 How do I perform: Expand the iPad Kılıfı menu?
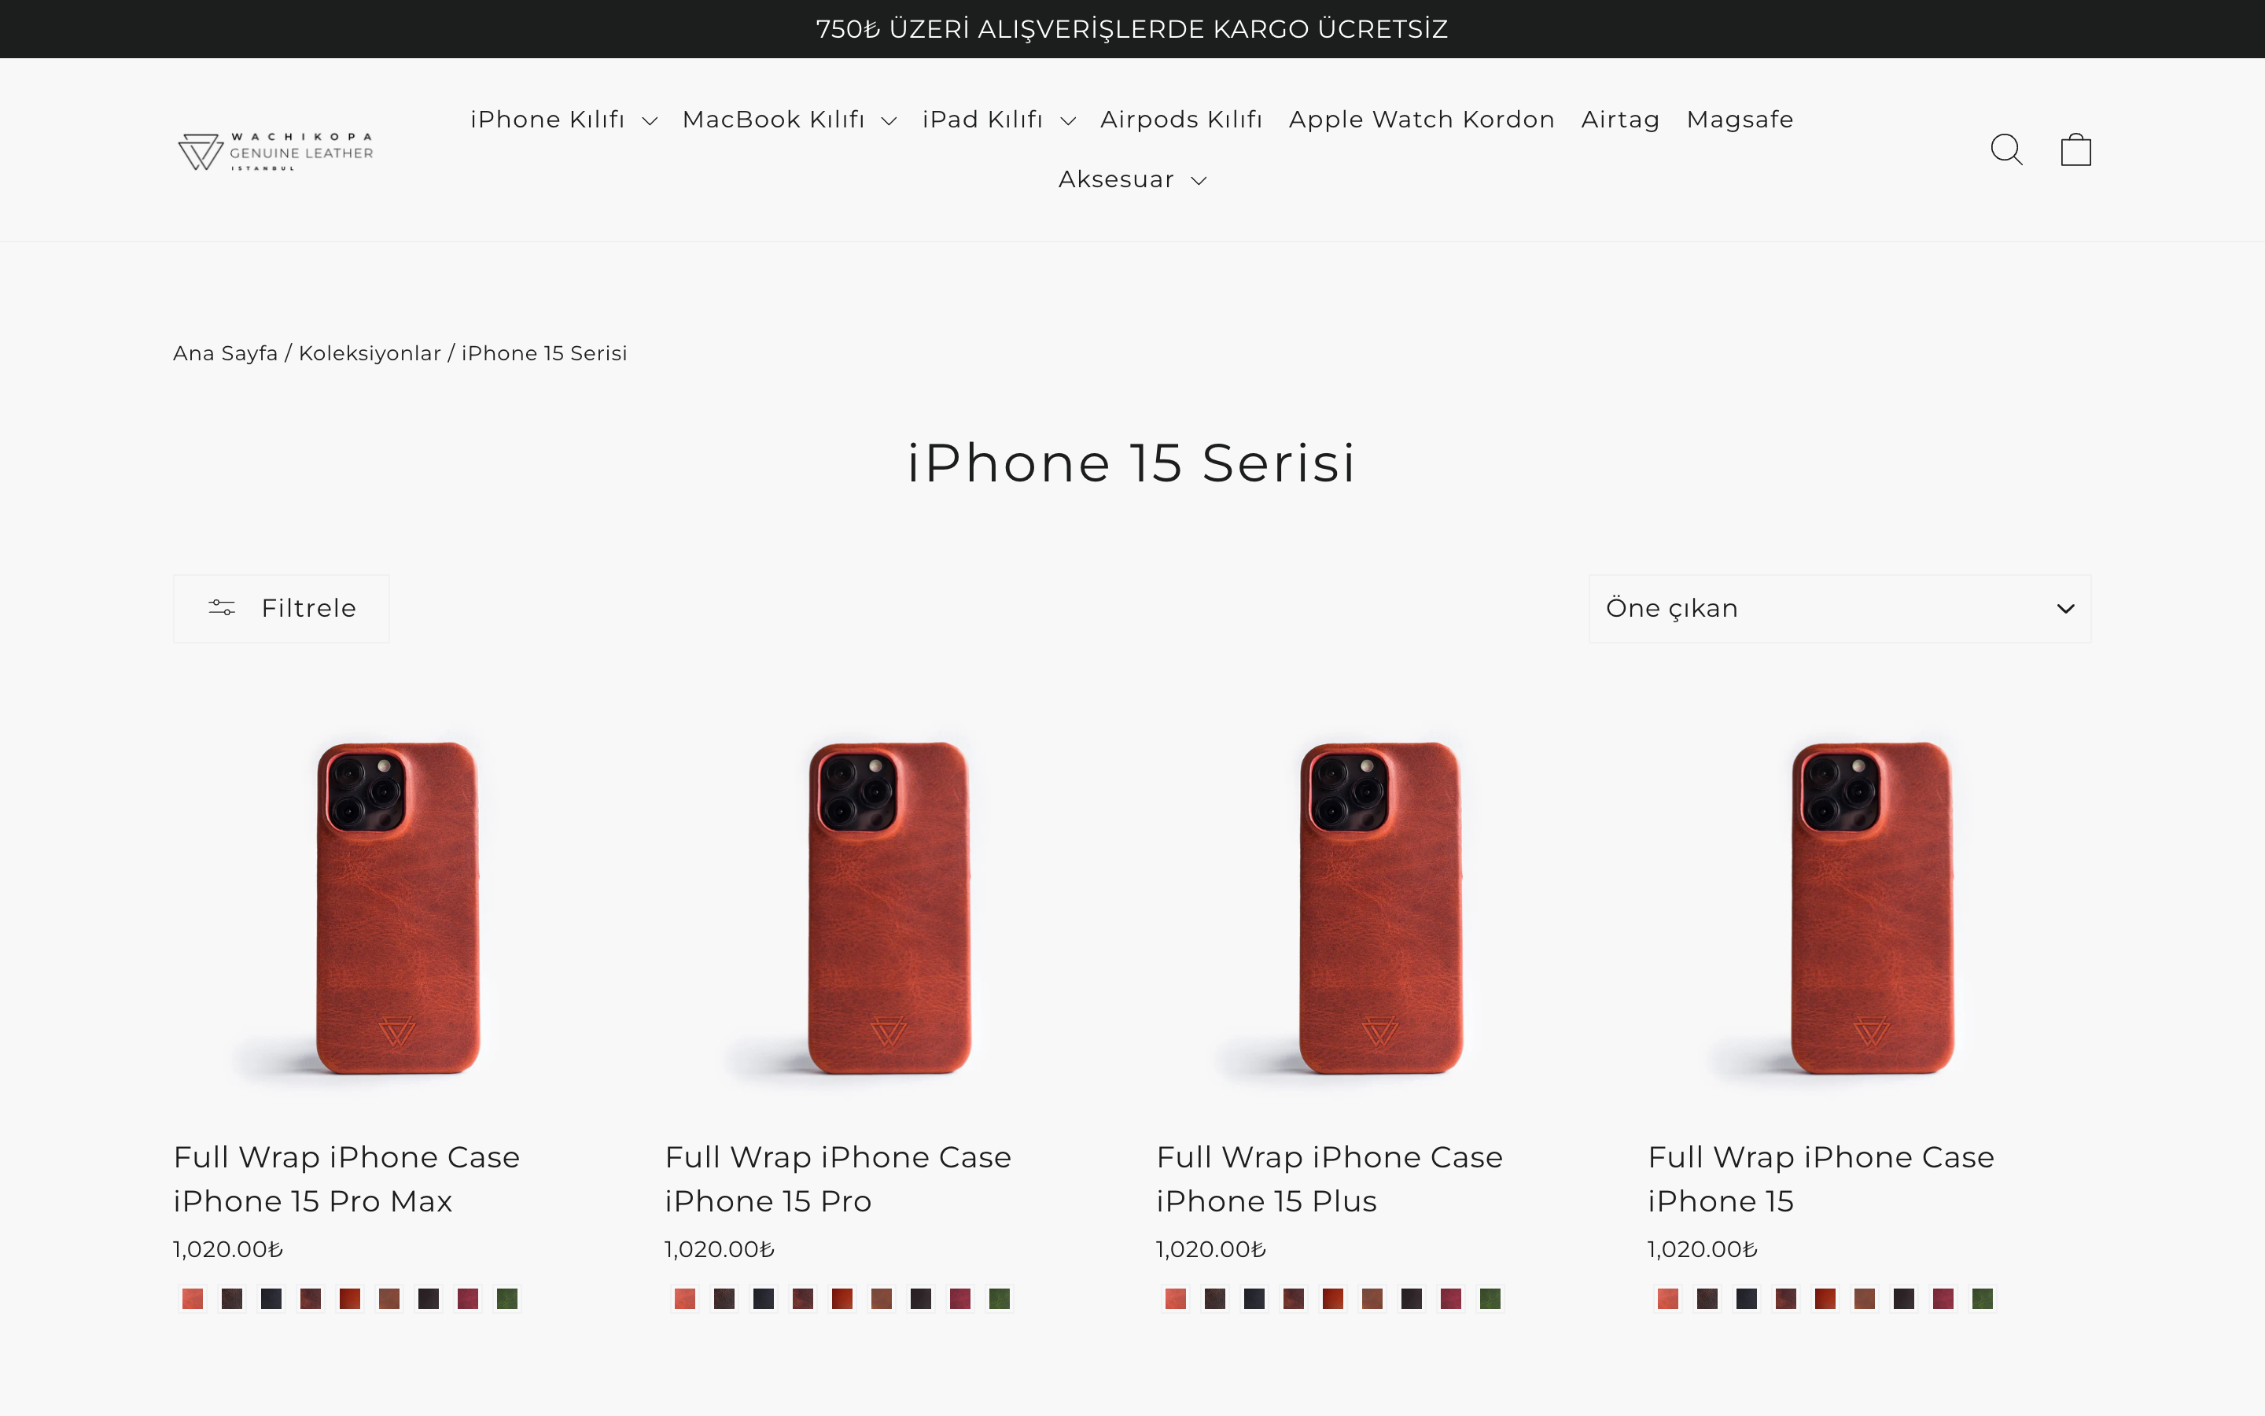click(x=999, y=120)
